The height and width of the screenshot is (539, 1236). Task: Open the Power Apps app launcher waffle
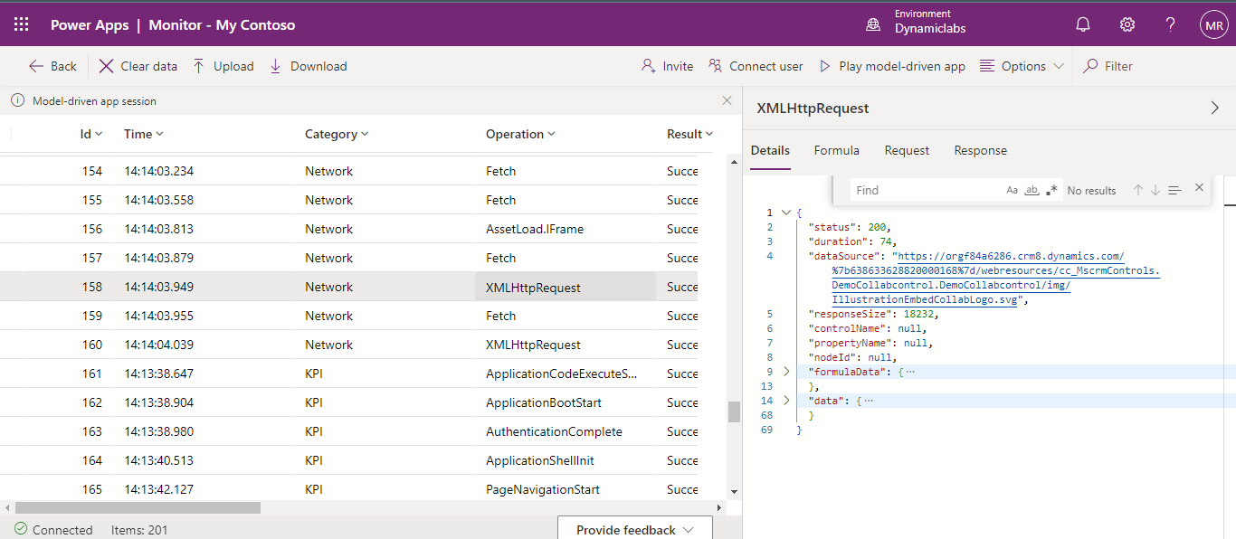pos(22,24)
